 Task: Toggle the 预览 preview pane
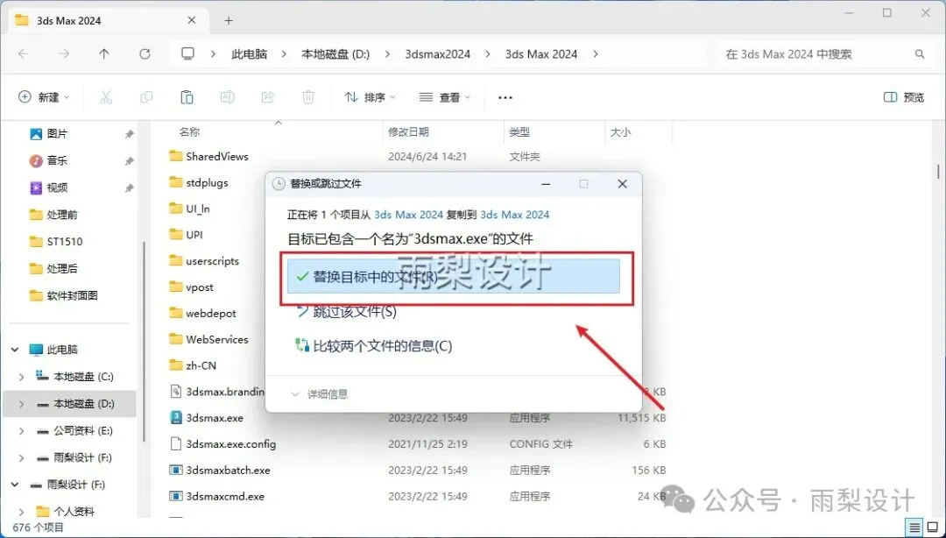[x=904, y=97]
